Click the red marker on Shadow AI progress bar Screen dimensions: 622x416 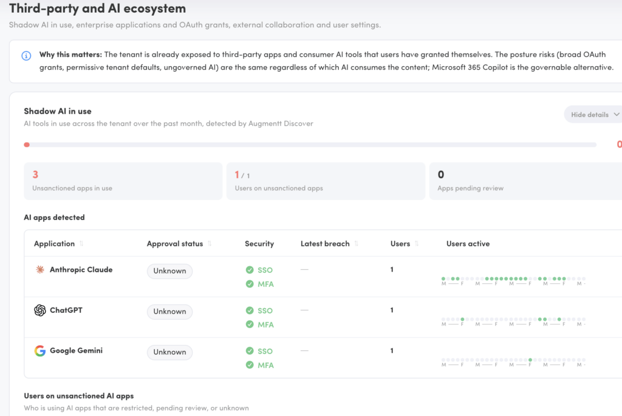(x=27, y=144)
